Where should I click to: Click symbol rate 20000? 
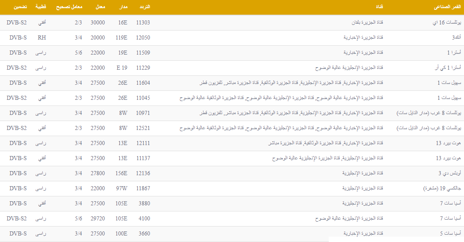pos(98,37)
